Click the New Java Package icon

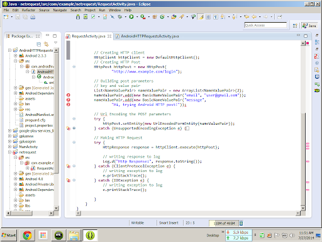click(x=155, y=17)
